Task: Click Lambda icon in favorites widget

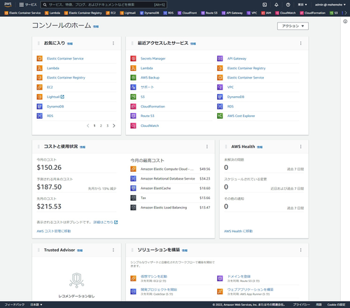Action: (40, 68)
